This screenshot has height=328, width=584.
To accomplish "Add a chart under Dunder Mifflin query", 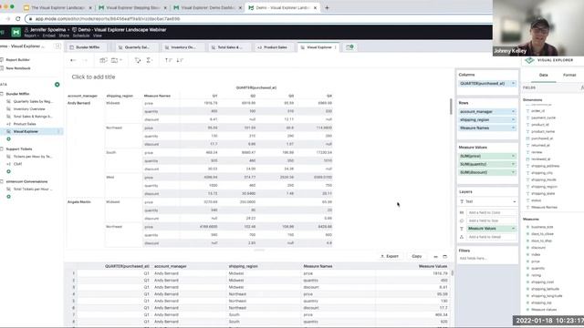I will click(8, 139).
